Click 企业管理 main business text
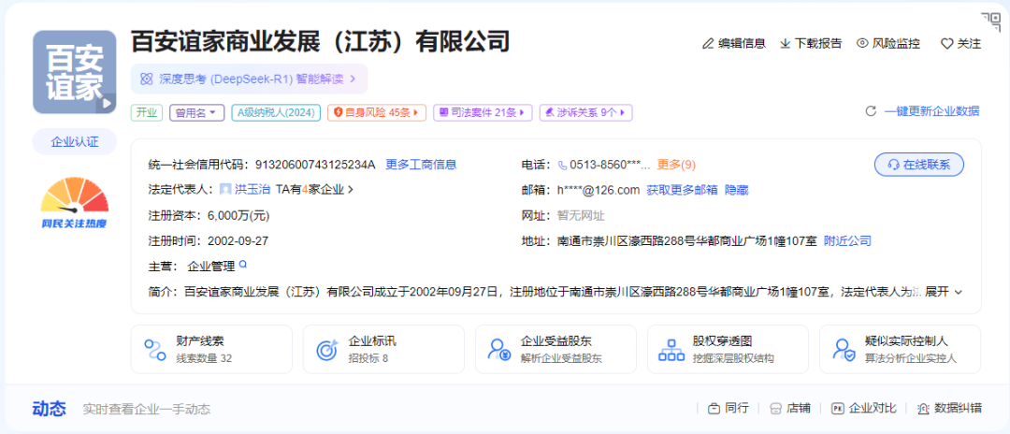Screen dimensions: 1010x434 tap(210, 266)
